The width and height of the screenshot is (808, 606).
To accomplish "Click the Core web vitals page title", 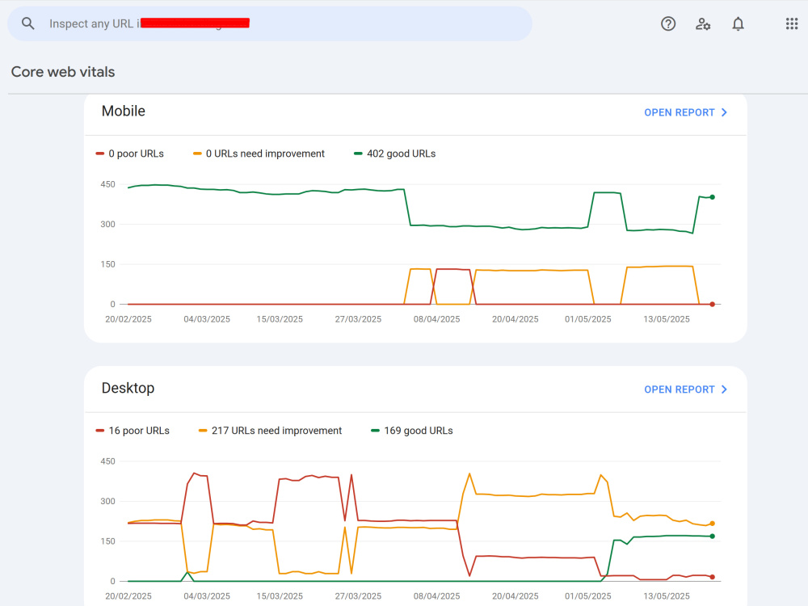I will coord(63,72).
